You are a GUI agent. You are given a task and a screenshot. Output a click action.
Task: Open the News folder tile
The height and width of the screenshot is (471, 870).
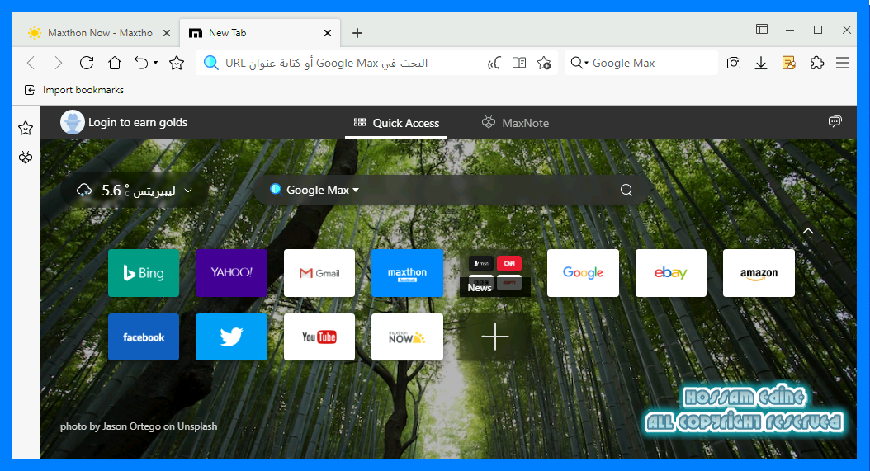[495, 273]
